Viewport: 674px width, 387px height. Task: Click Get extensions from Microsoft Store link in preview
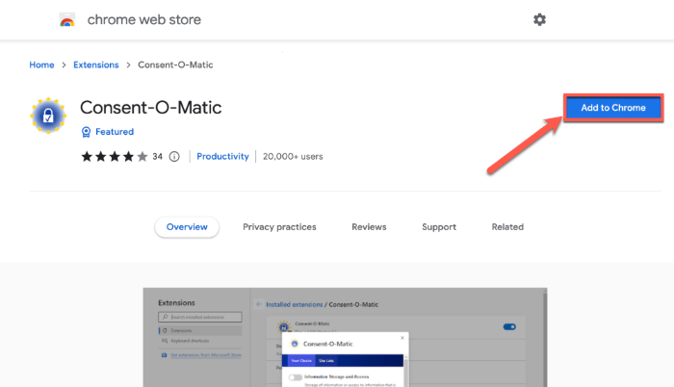click(x=205, y=355)
